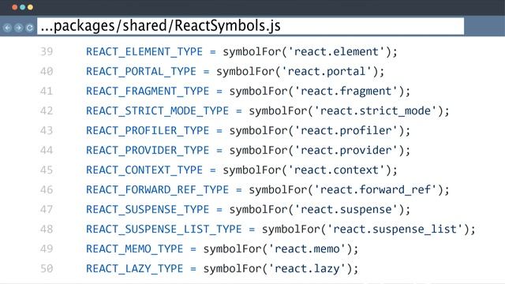Click the REACT_PROVIDER_TYPE identifier

(148, 151)
